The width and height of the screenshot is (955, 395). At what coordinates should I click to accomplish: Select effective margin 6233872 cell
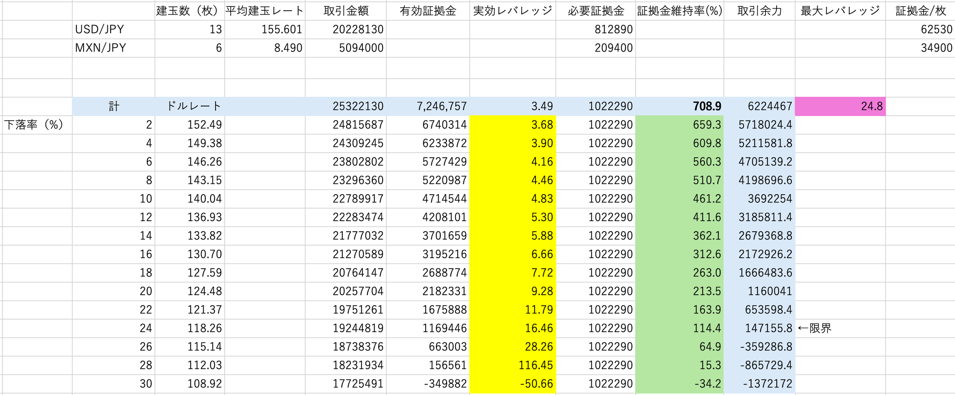428,143
